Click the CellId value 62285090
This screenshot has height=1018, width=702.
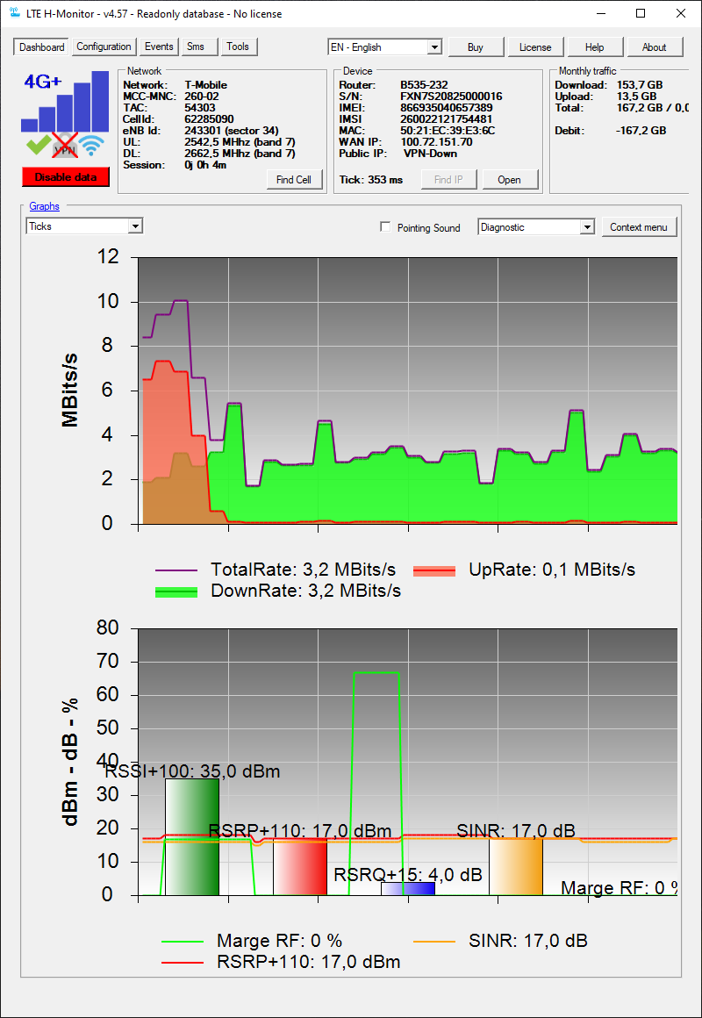click(209, 119)
